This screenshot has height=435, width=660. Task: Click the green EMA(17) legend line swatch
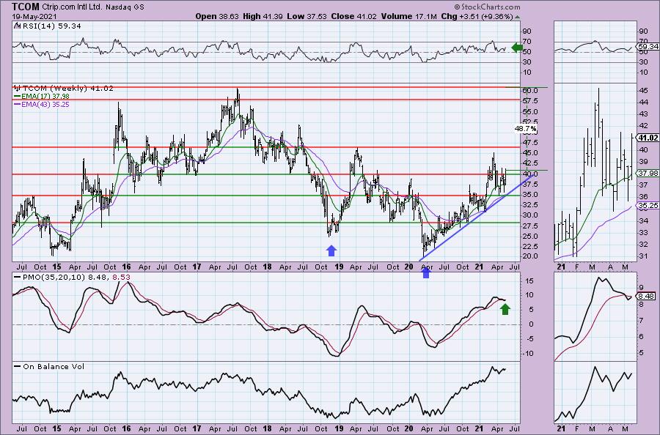pyautogui.click(x=18, y=96)
